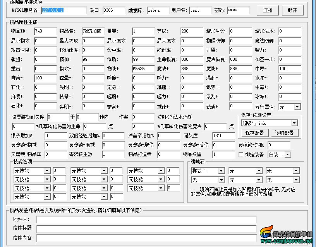Click the 断开 disconnect button

[x=293, y=10]
